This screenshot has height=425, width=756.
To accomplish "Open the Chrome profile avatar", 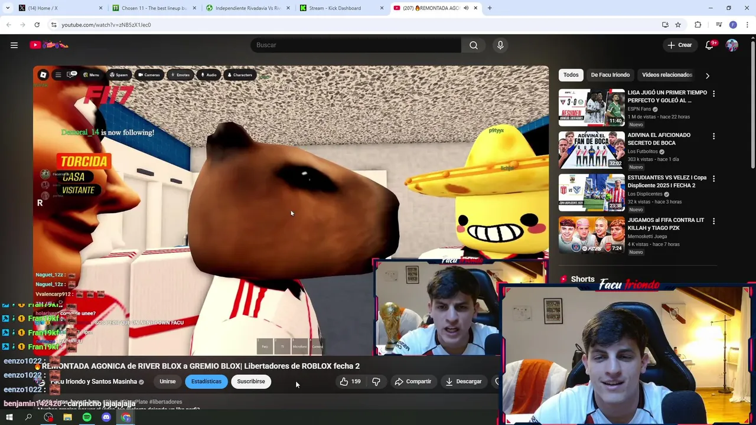I will pyautogui.click(x=733, y=25).
